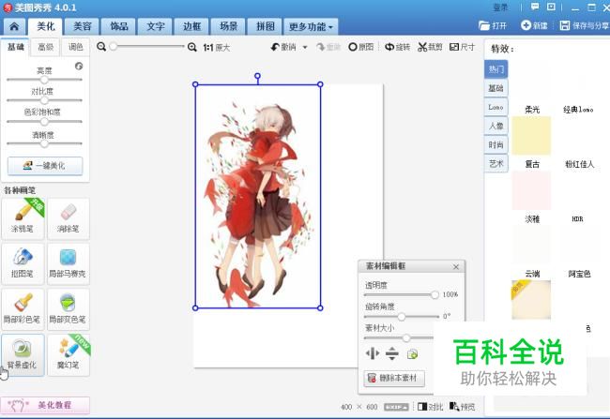The width and height of the screenshot is (610, 419).
Task: Click the 对比 compare button
Action: point(430,407)
